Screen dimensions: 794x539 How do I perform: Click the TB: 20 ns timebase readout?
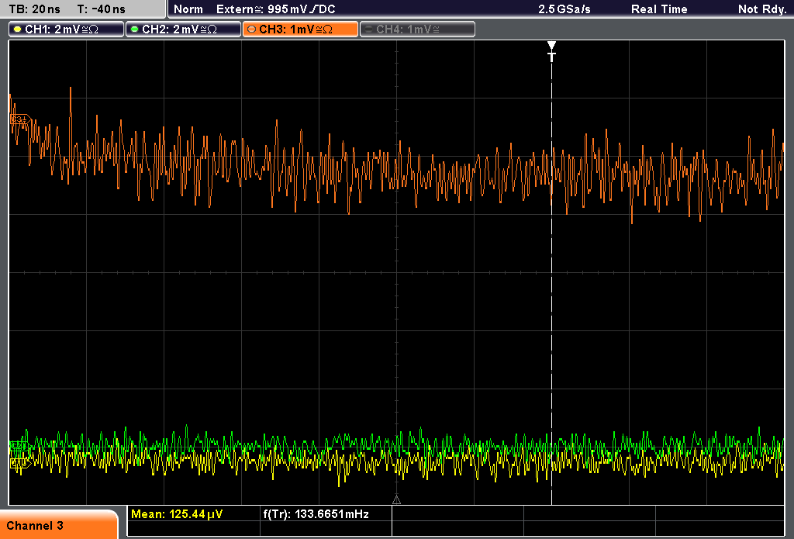point(34,9)
